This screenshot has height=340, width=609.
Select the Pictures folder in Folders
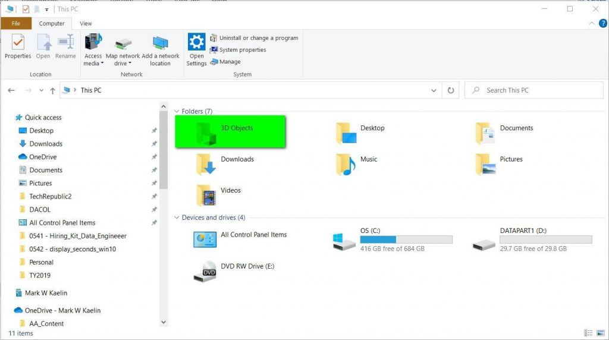[x=499, y=163]
